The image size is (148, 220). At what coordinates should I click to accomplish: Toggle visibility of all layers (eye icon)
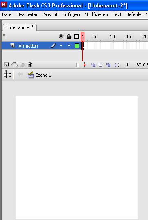point(61,36)
